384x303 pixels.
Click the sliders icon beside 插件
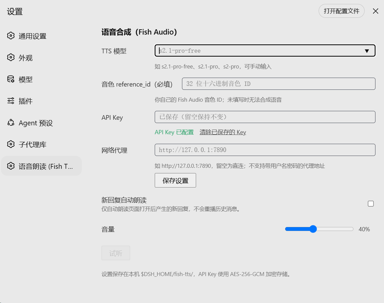[x=11, y=101]
